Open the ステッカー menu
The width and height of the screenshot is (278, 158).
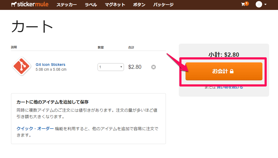tap(66, 5)
